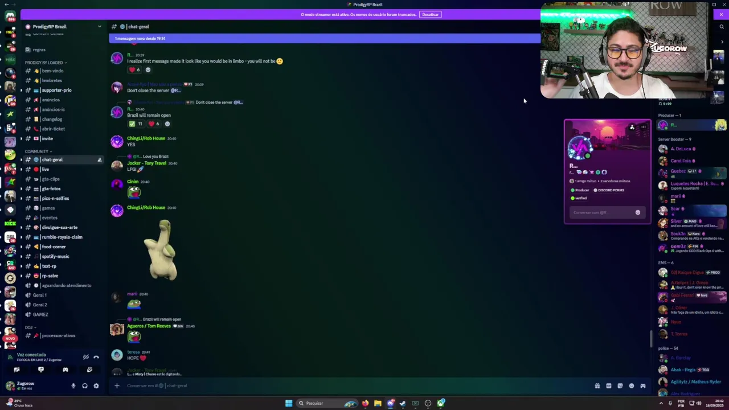
Task: Click the plus attach button in message box
Action: coord(117,386)
